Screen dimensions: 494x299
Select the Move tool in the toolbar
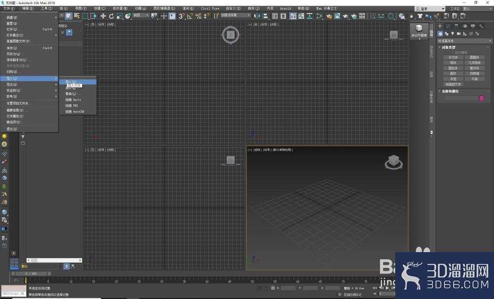coord(103,16)
